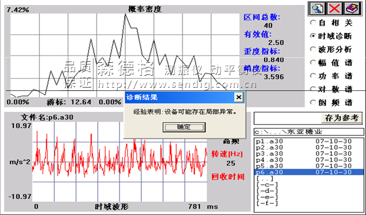Open the purple help book icon
Image resolution: width=366 pixels, height=215 pixels.
[x=351, y=8]
